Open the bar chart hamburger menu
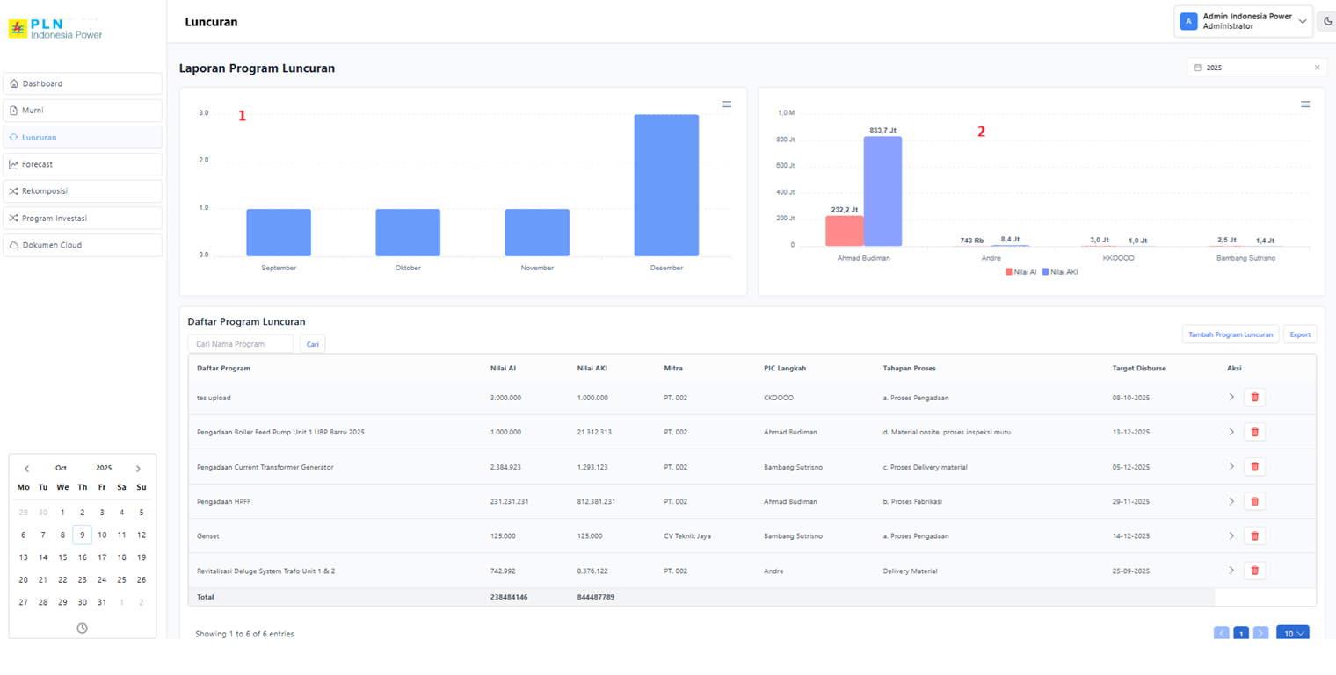Screen dimensions: 1336x675 point(727,104)
